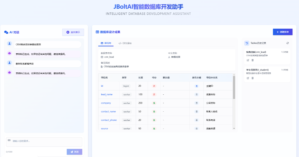
Task: Click the 创建新表 button
Action: [x=282, y=32]
